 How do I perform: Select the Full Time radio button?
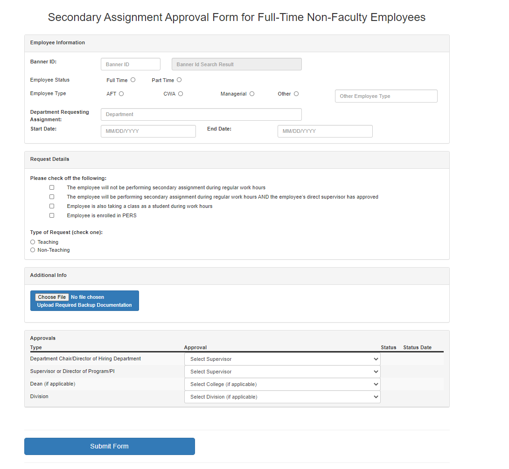pos(133,80)
